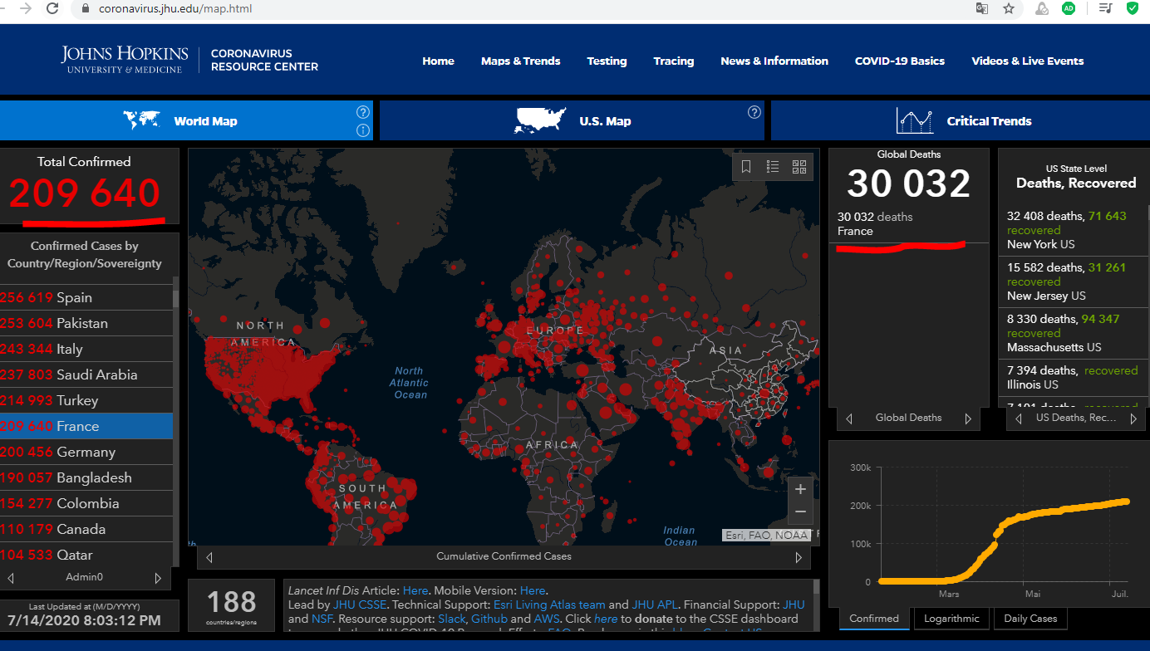Viewport: 1150px width, 651px height.
Task: Open the Github link
Action: pyautogui.click(x=489, y=619)
